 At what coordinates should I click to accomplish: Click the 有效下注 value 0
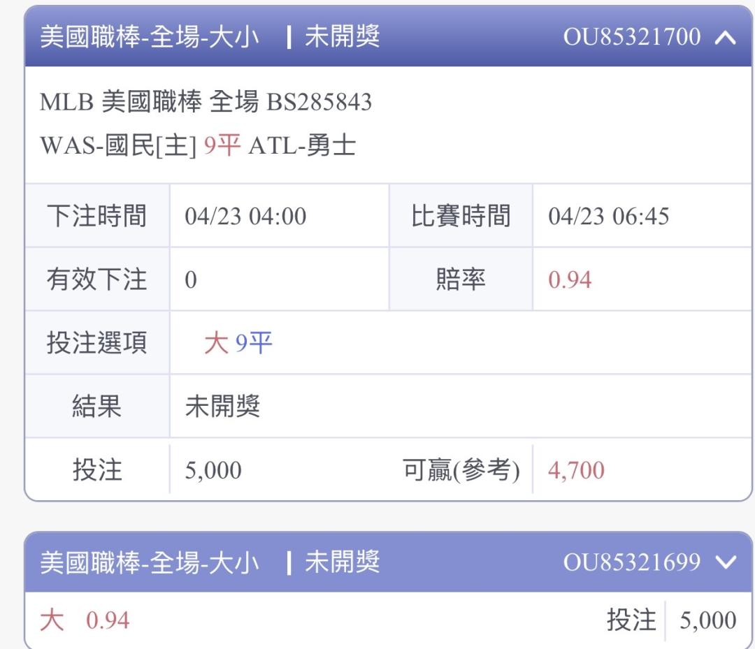[191, 280]
